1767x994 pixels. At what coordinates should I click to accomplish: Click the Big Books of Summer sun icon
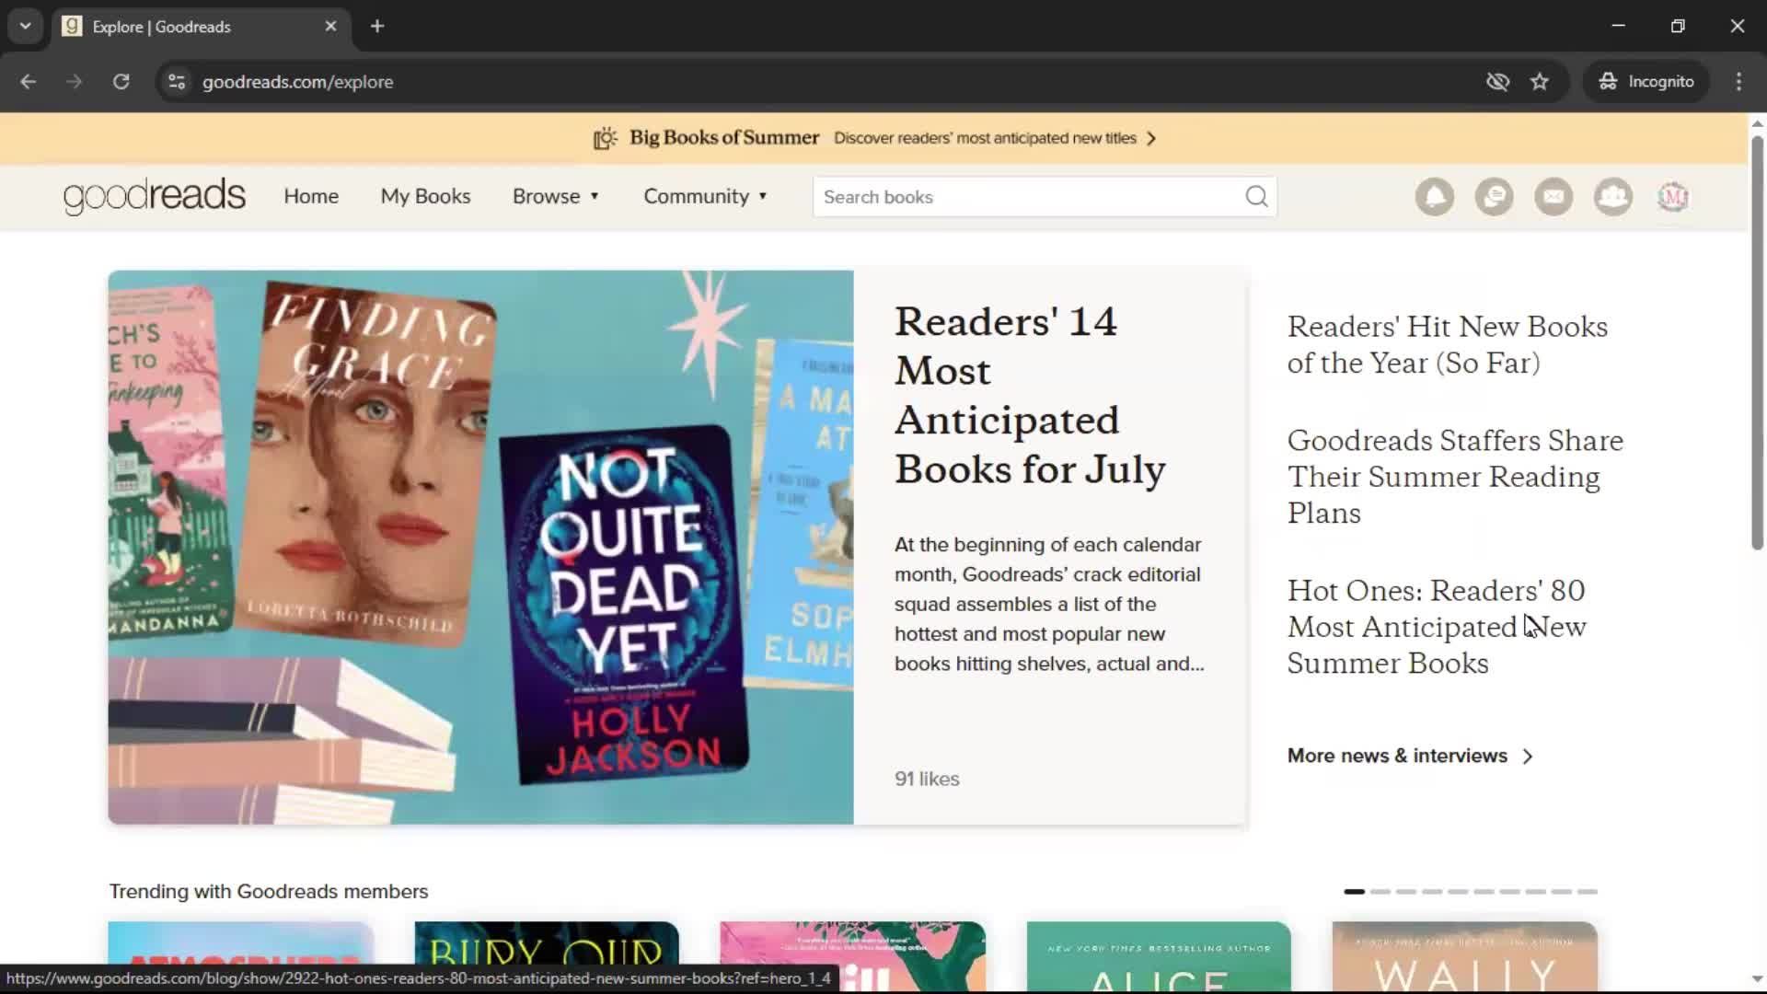click(605, 138)
